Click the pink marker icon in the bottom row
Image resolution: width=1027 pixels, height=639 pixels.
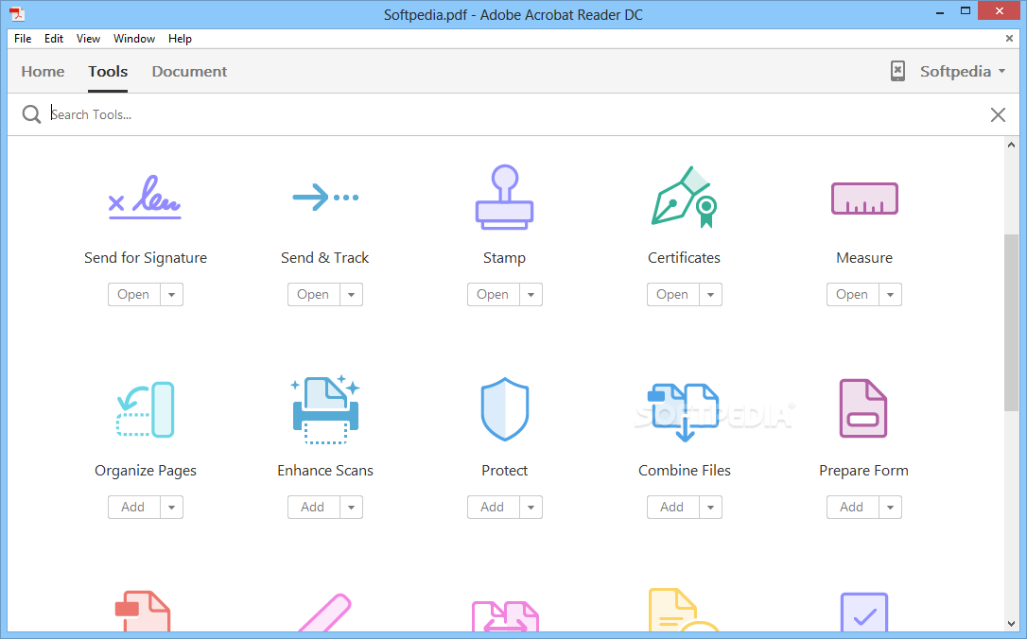(325, 613)
